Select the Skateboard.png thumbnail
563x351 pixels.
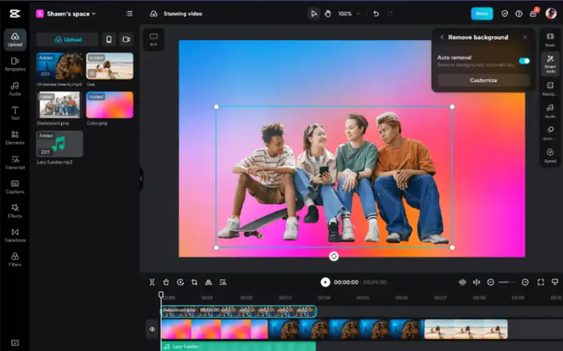(59, 105)
